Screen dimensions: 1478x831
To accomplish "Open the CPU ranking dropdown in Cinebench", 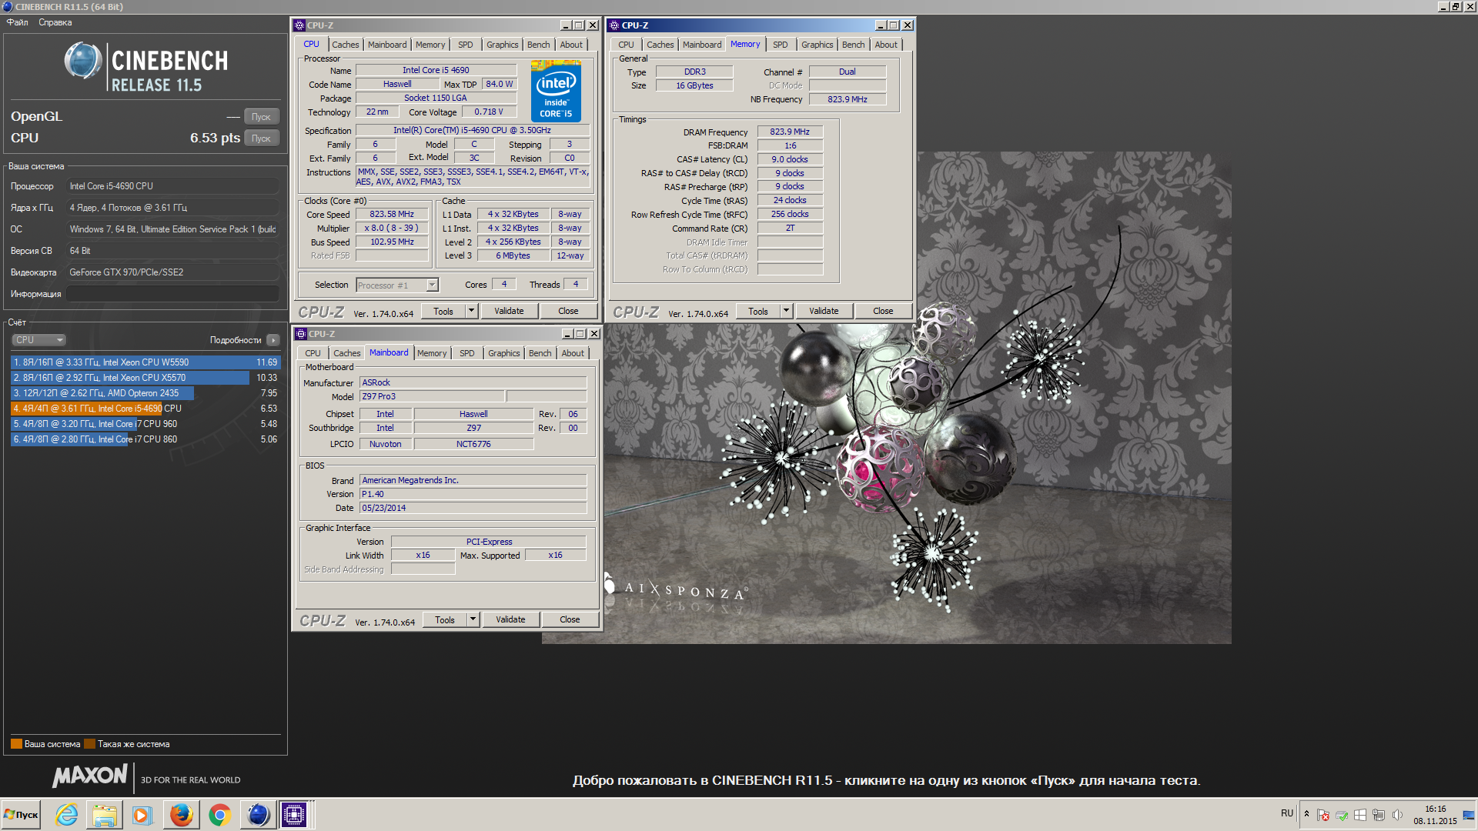I will (x=38, y=340).
